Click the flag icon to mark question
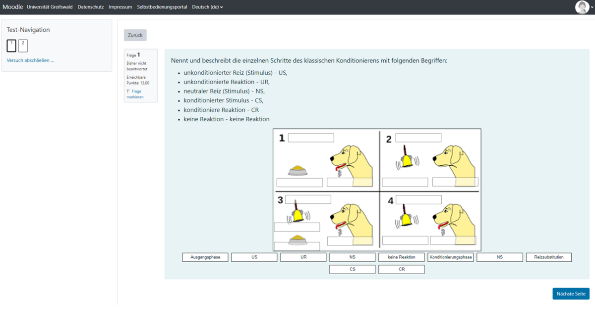 pyautogui.click(x=128, y=92)
